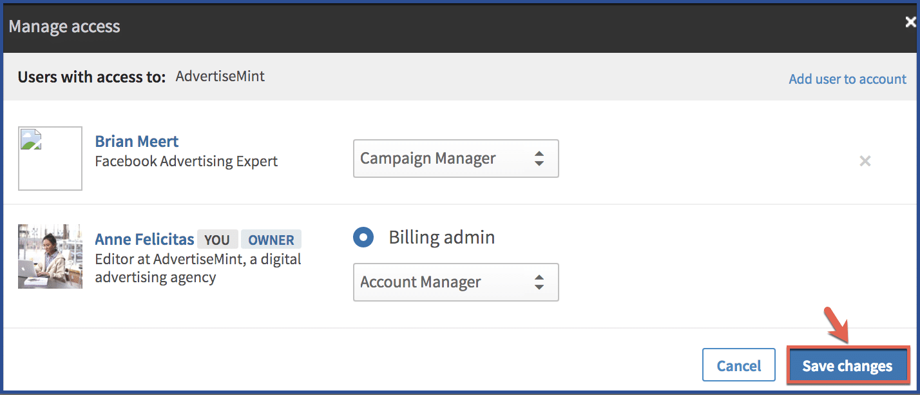The image size is (920, 395).
Task: Open Brian Meert's profile name link
Action: 137,142
